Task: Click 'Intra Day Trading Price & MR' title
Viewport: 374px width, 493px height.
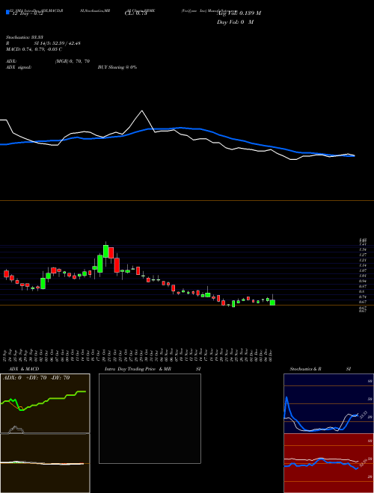Action: click(138, 369)
